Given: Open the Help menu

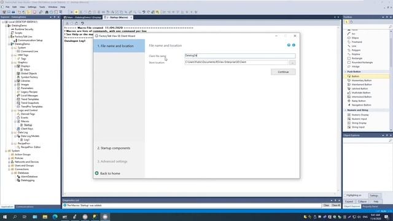Looking at the screenshot, I should (x=63, y=7).
